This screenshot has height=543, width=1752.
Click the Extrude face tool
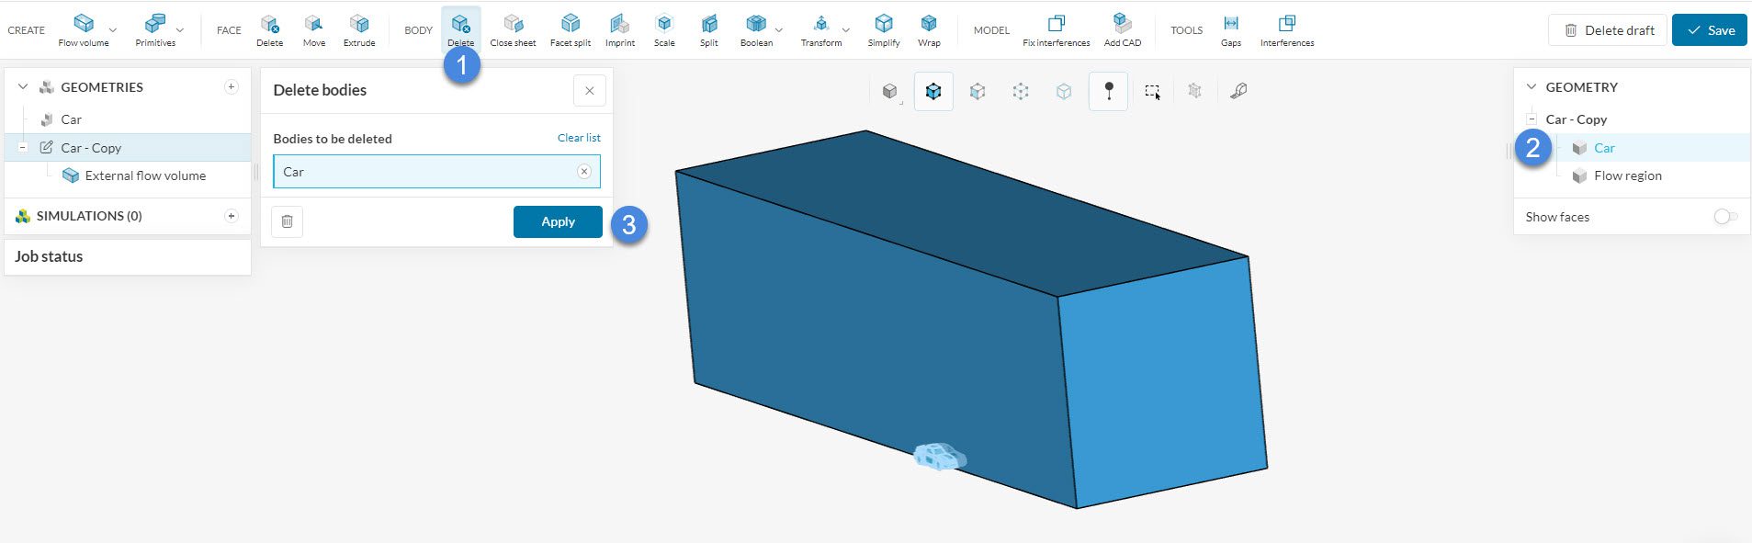pyautogui.click(x=359, y=29)
